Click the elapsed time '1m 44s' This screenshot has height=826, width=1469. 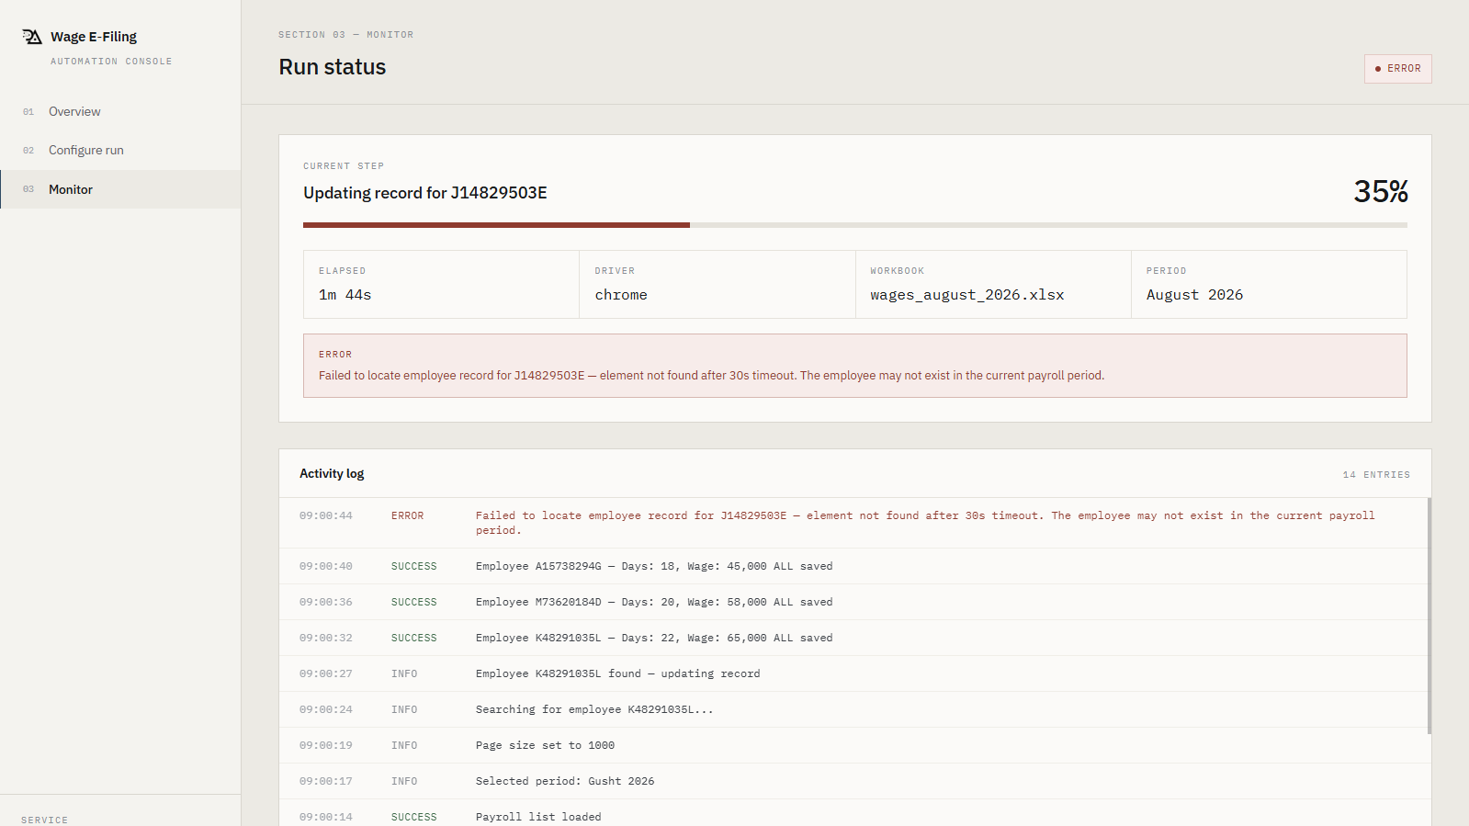345,295
